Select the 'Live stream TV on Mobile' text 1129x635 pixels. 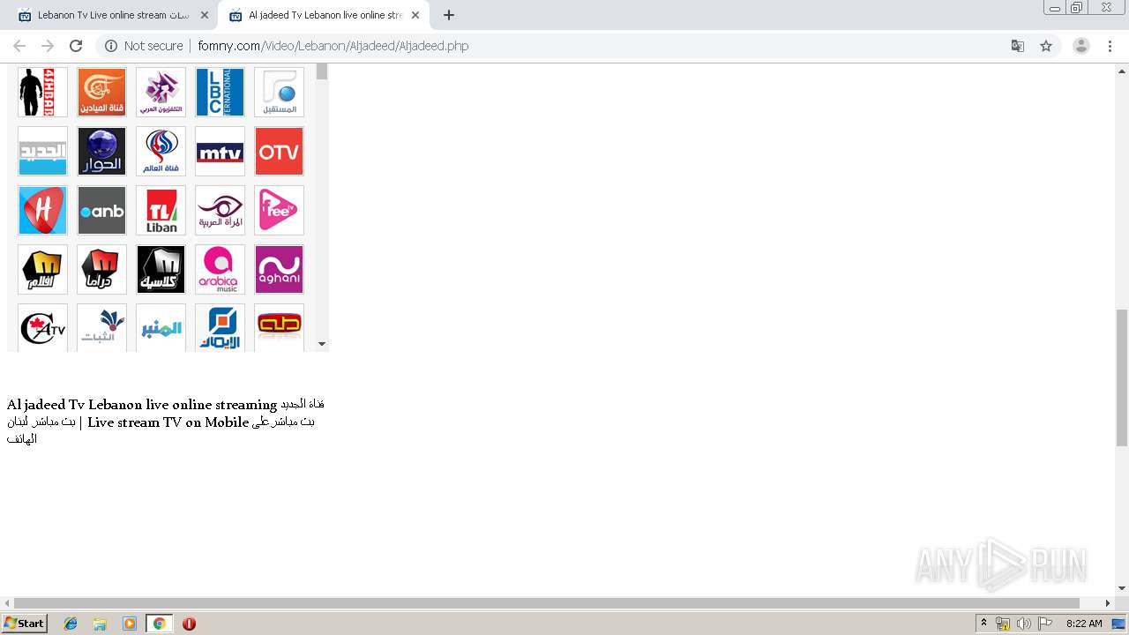click(168, 422)
